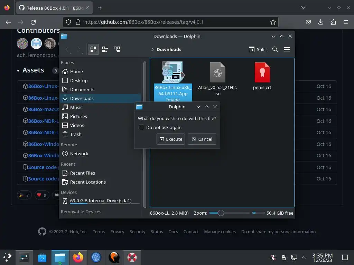The width and height of the screenshot is (354, 265).
Task: Select the red .crt certificate file
Action: pos(262,76)
